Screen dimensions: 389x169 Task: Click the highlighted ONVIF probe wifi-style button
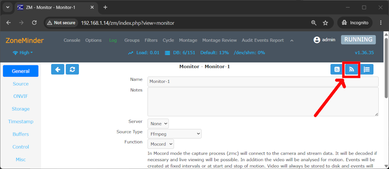[352, 69]
